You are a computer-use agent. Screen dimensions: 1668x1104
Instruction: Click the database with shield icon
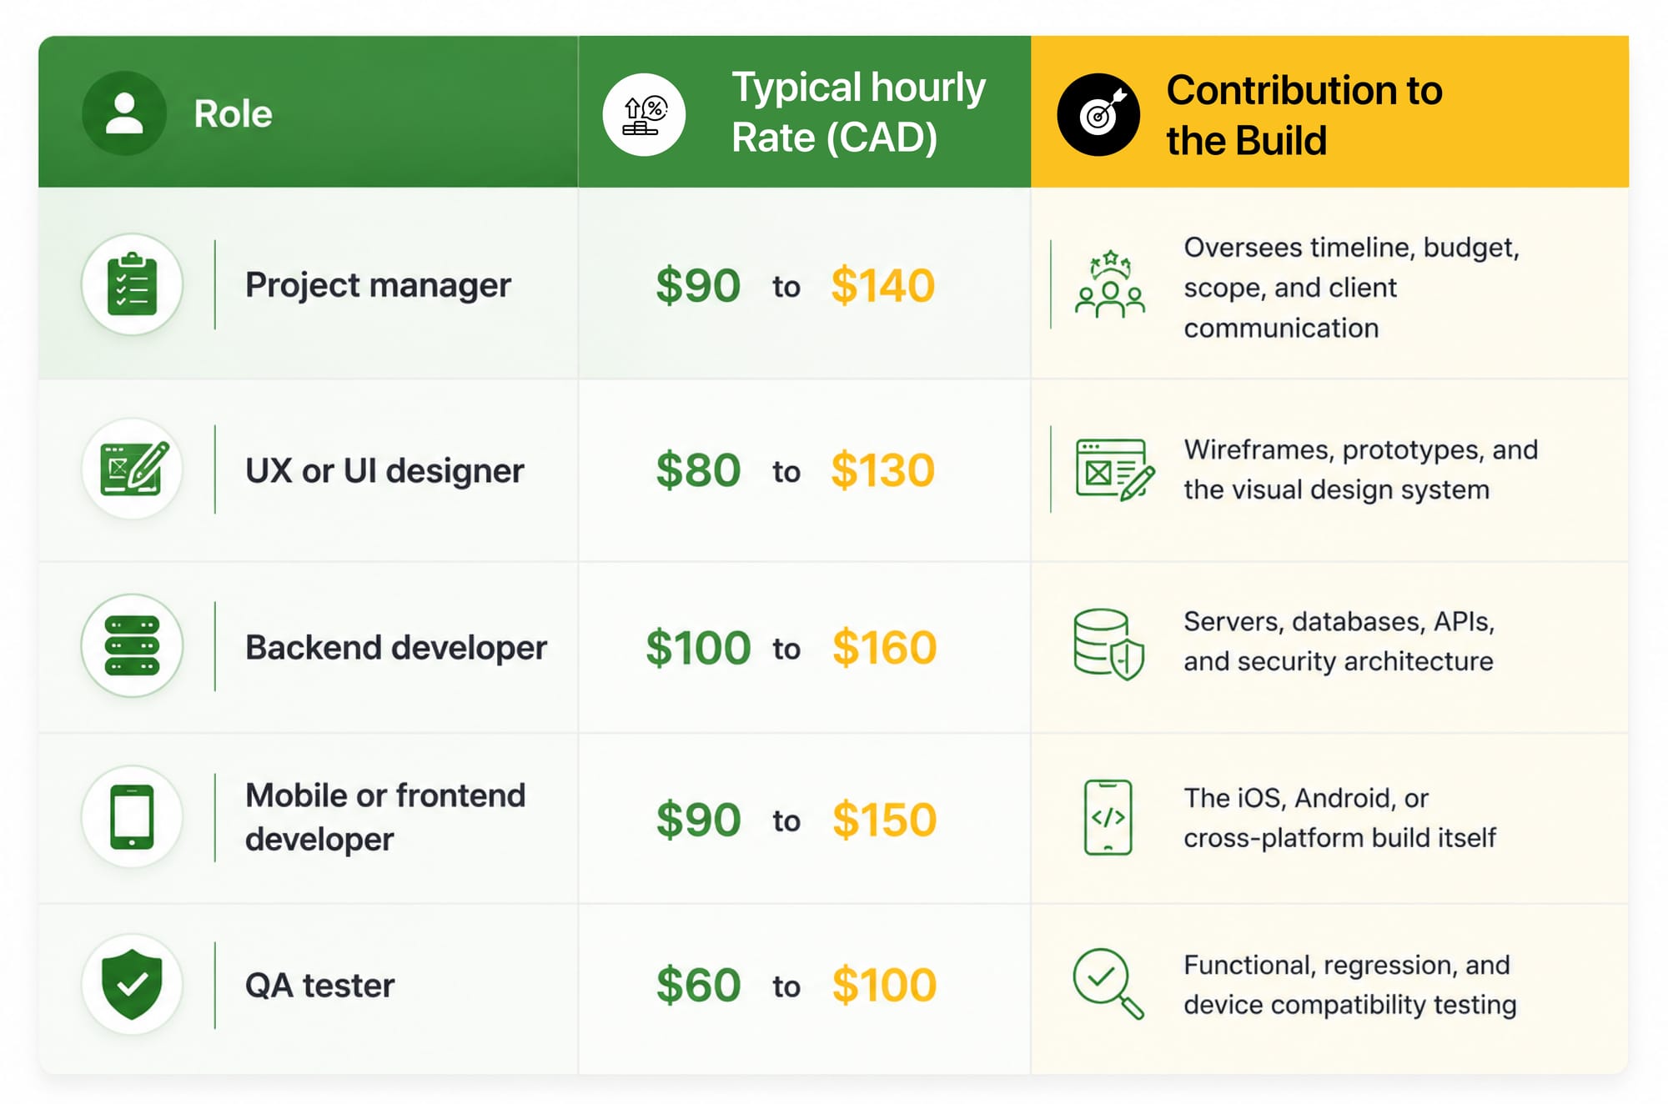[1109, 644]
